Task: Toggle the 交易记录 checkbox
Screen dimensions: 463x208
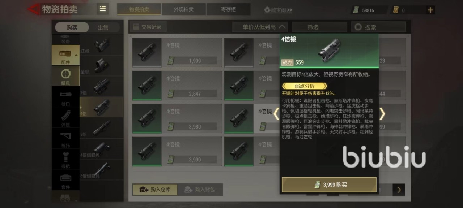Action: tap(136, 27)
